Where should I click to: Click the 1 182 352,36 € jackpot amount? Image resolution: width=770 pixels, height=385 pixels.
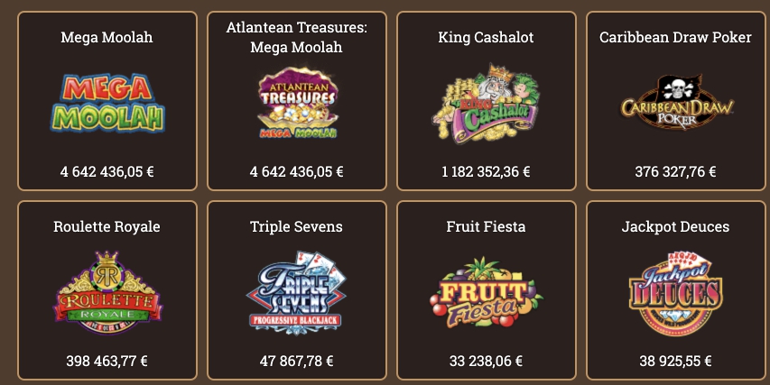point(487,171)
